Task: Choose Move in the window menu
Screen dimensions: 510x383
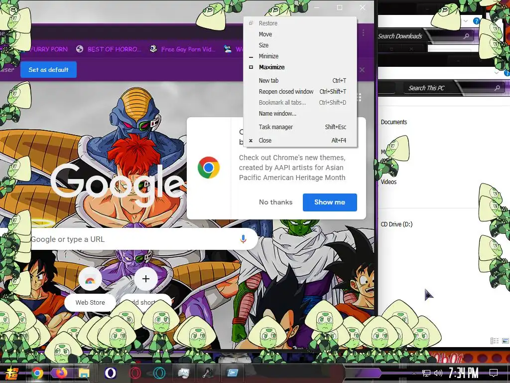Action: (x=299, y=34)
